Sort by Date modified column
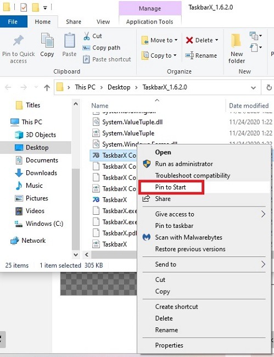Viewport: 274px width, 357px height. click(249, 105)
